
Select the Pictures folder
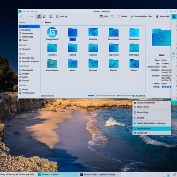click(93, 64)
